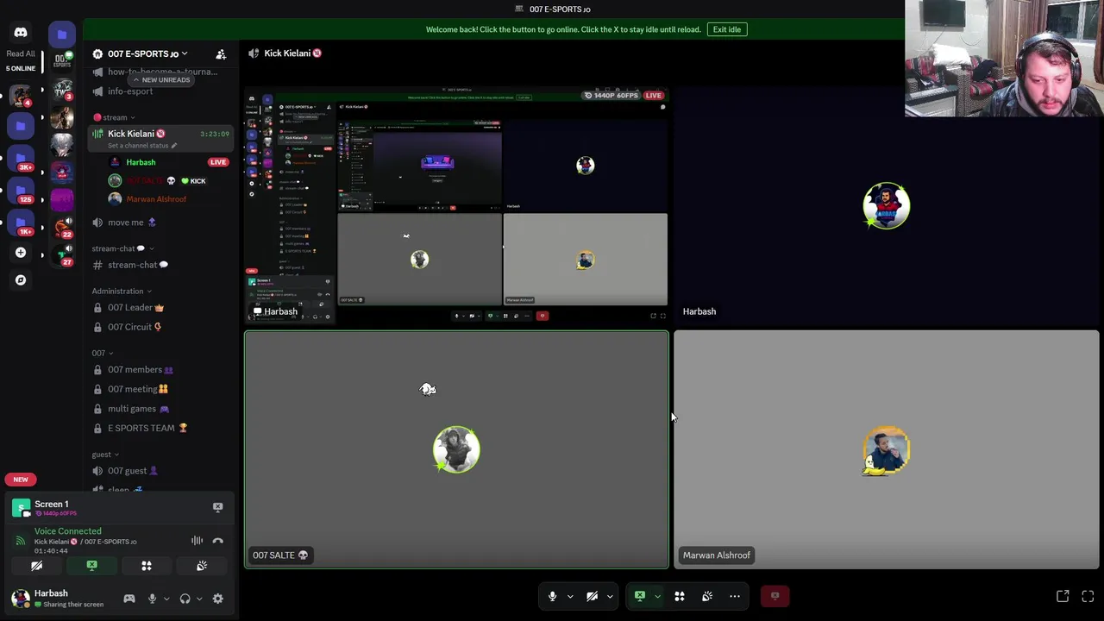Open the # stream-chat text channel
Image resolution: width=1104 pixels, height=621 pixels.
pyautogui.click(x=160, y=265)
